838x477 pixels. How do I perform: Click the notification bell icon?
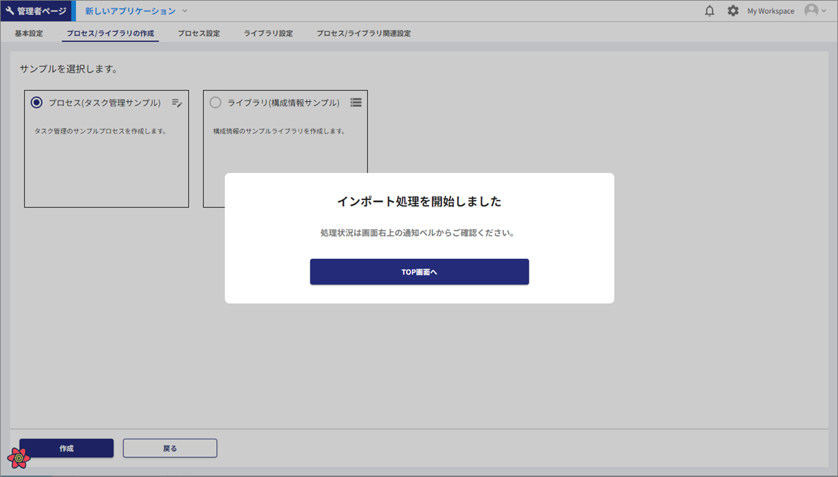[710, 11]
